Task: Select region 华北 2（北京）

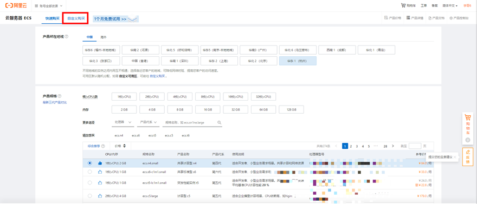Action: [x=258, y=61]
